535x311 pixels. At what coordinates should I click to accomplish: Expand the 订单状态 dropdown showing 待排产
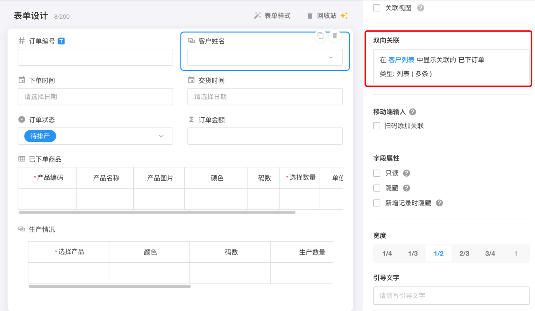click(95, 136)
